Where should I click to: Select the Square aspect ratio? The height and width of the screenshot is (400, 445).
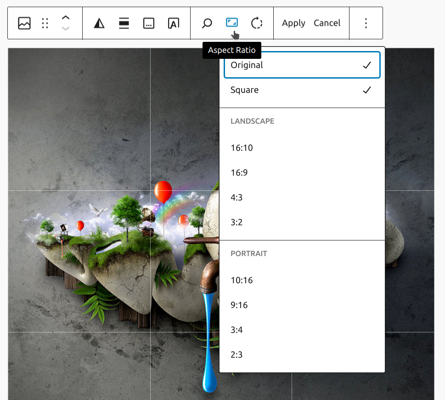coord(302,90)
